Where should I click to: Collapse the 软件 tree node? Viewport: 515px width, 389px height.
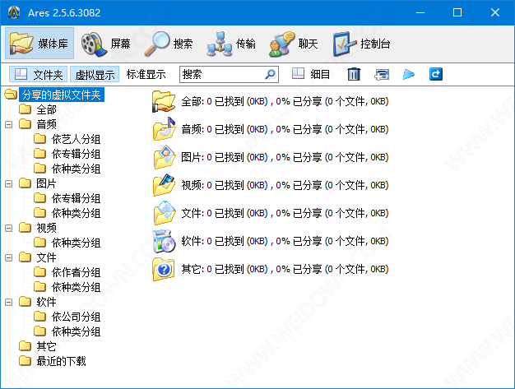tap(9, 302)
